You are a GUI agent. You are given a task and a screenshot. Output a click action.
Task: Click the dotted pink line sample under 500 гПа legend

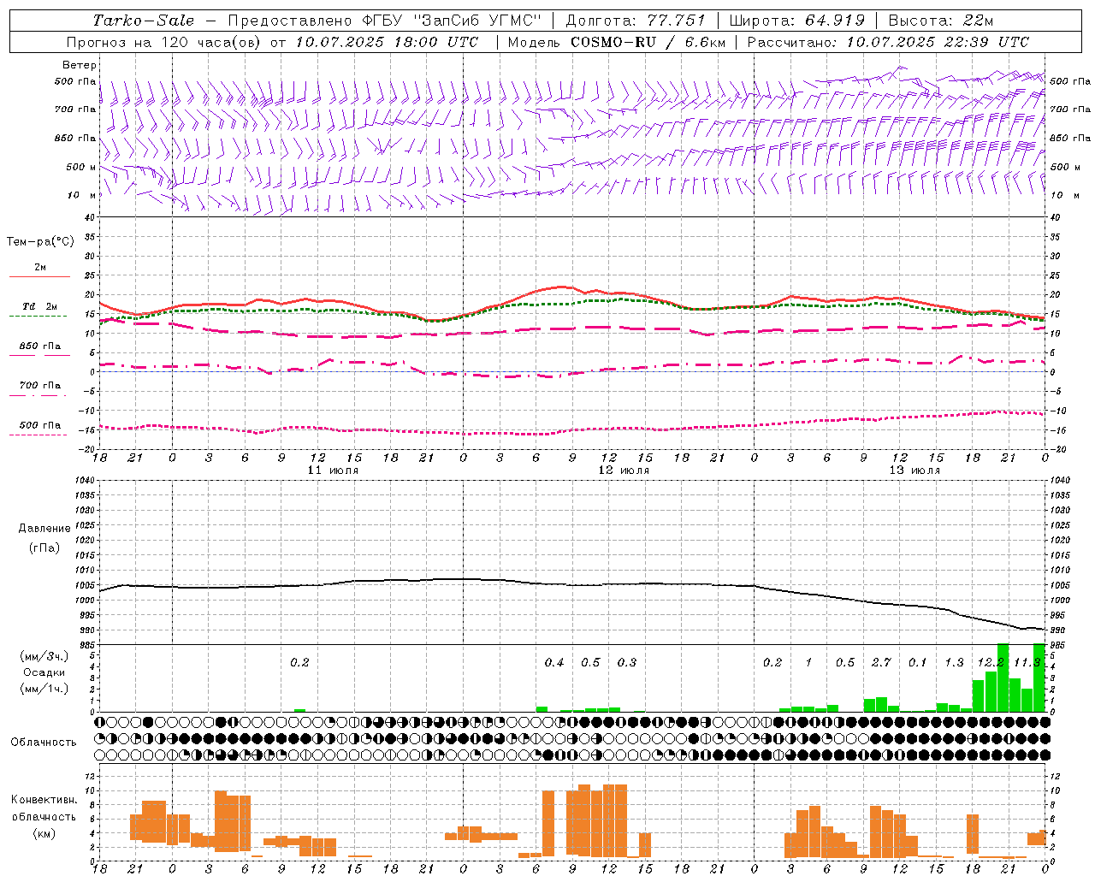[38, 435]
